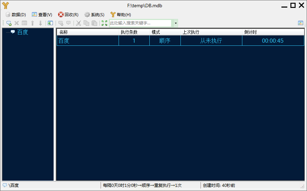The image size is (307, 191).
Task: Open the 数据(D) menu
Action: (x=16, y=14)
